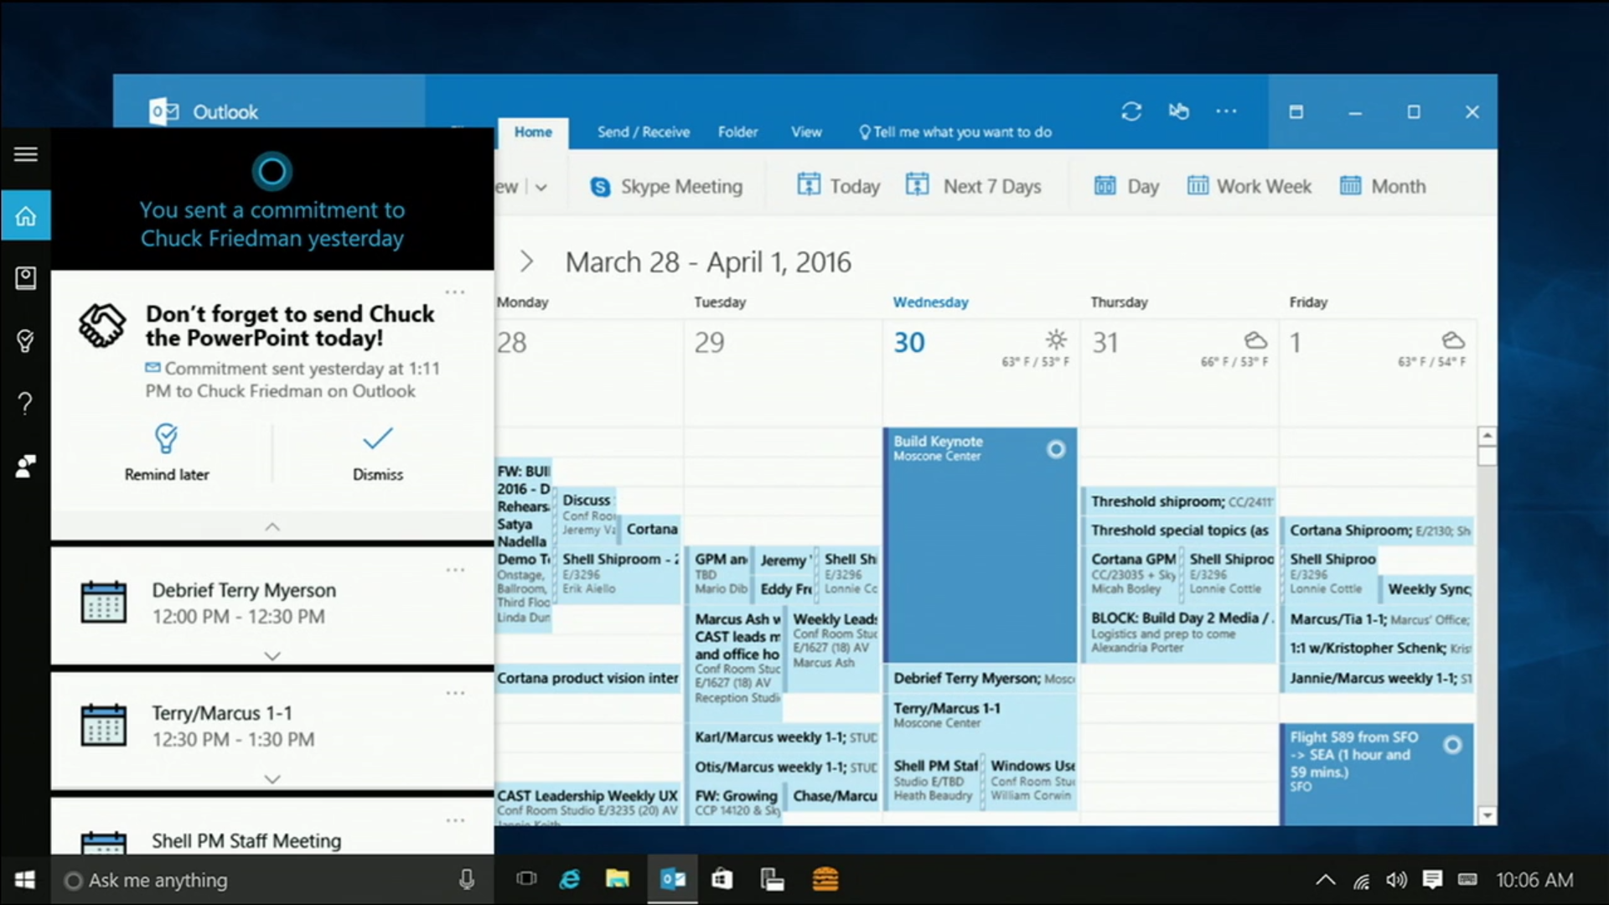
Task: Toggle the Build Keynote event circle
Action: tap(1056, 450)
